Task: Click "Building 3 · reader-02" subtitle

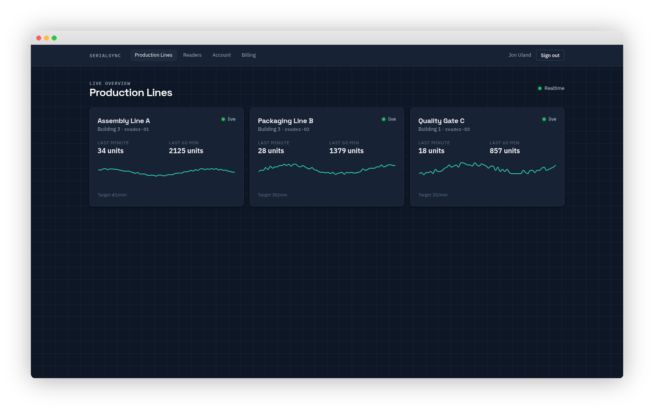Action: (x=283, y=129)
